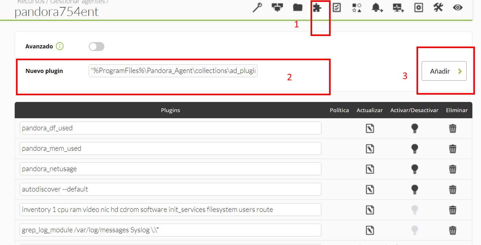Click the info icon next to Avanzado
This screenshot has height=245, width=481.
pos(60,46)
